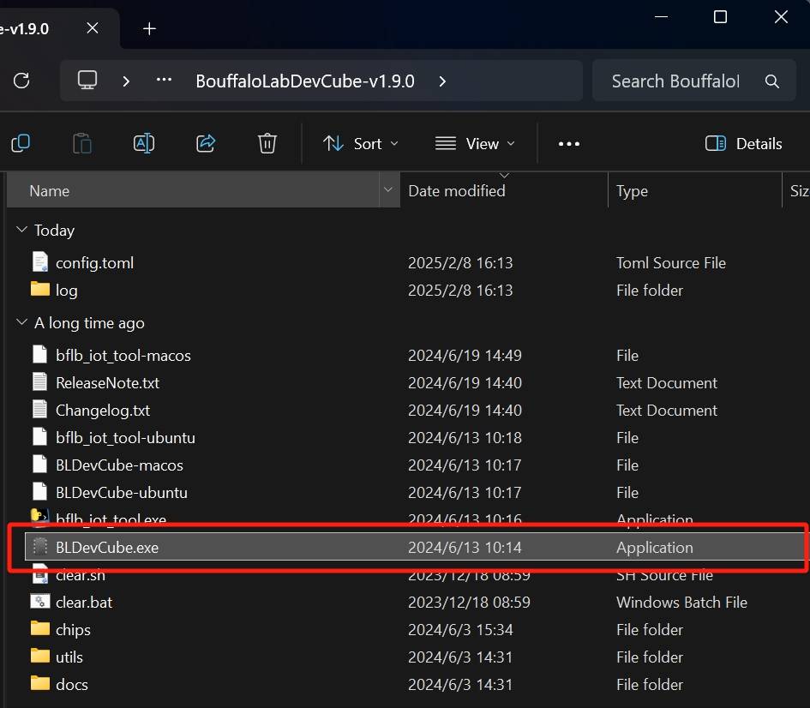Image resolution: width=810 pixels, height=708 pixels.
Task: Click the BLDevCube.exe application icon
Action: point(40,546)
